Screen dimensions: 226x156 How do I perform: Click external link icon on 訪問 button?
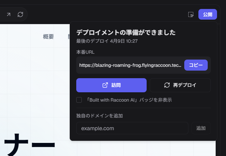(x=105, y=85)
